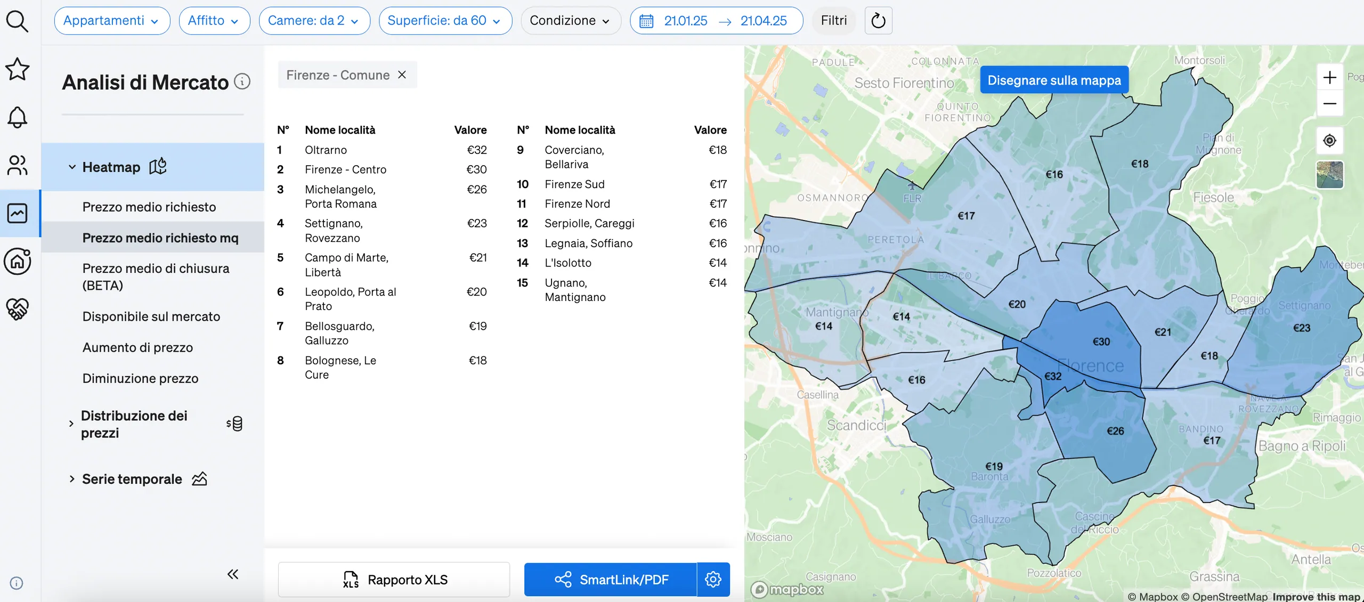Zoom in on the map

[1330, 77]
